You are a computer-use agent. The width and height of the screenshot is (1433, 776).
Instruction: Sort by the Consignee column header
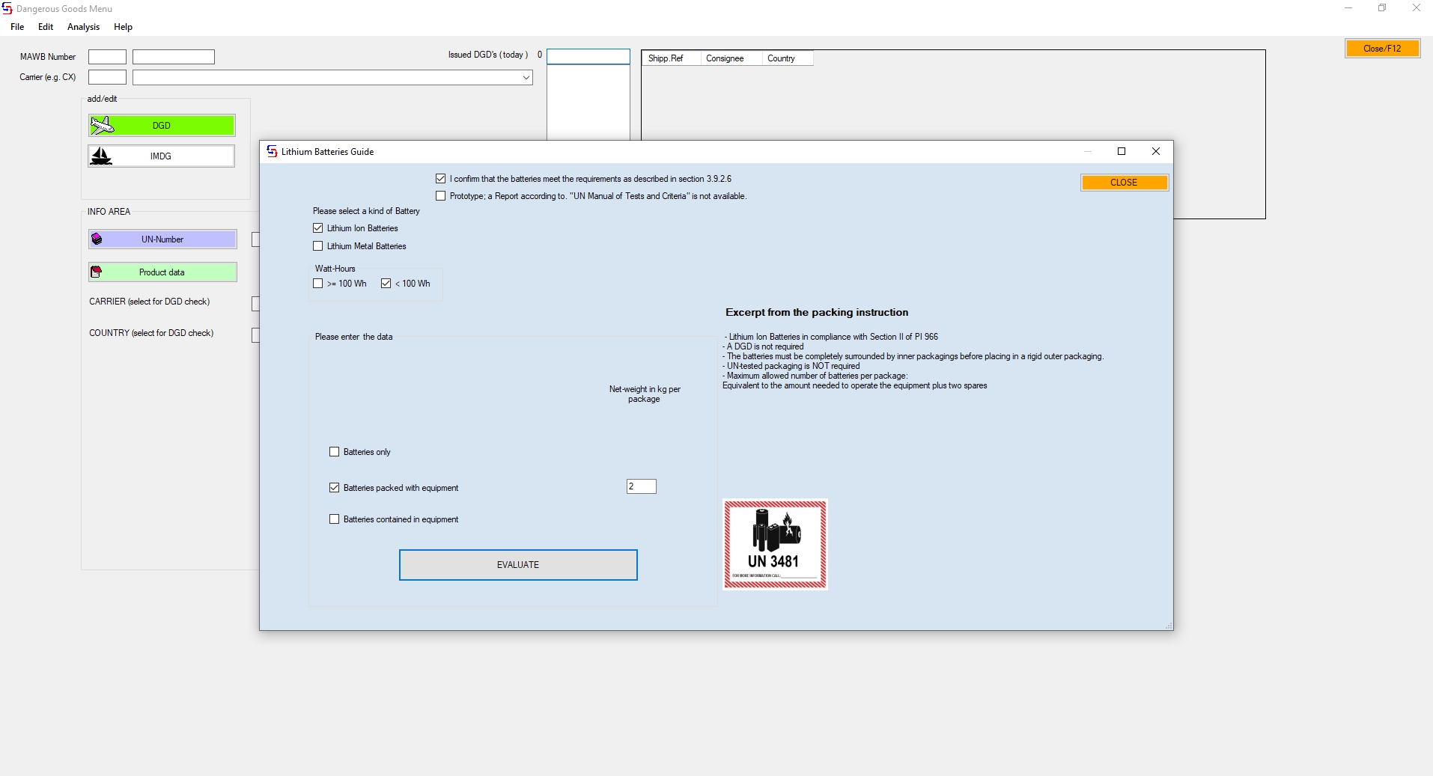tap(725, 58)
